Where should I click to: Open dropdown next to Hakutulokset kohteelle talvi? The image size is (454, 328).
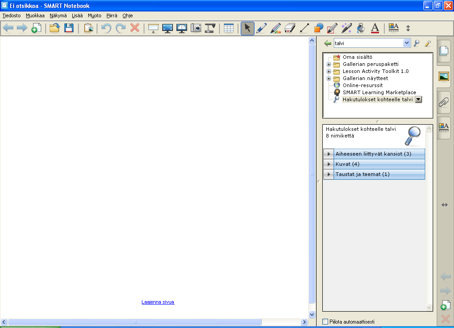(x=419, y=99)
